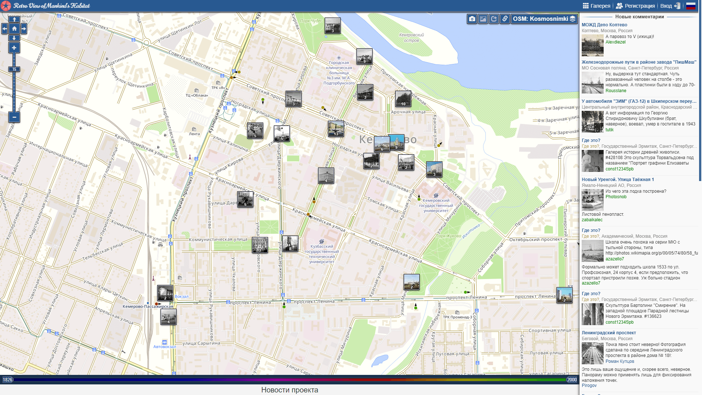This screenshot has width=702, height=395.
Task: Expand Новости проекта panel at bottom
Action: click(x=290, y=390)
